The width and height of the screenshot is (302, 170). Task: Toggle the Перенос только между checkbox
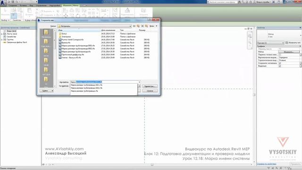tap(280, 55)
